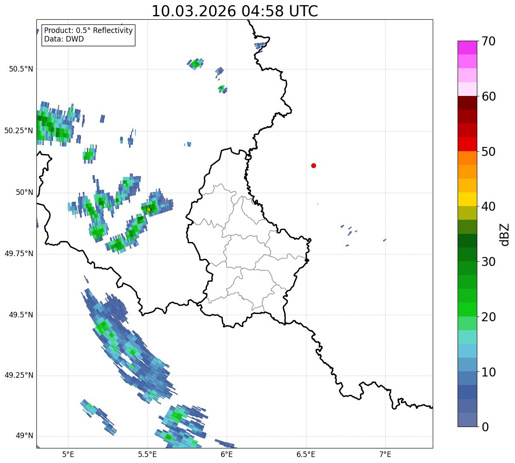Click the yellow colorbar segment above 40
515x463 pixels.
[x=467, y=199]
